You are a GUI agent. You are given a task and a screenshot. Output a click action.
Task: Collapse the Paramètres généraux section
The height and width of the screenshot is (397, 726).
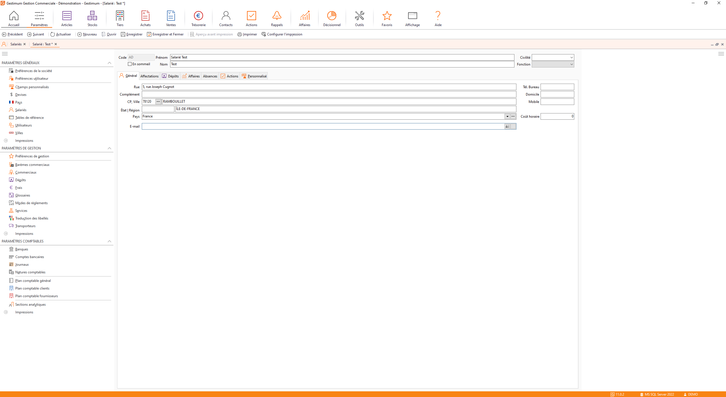(x=109, y=63)
